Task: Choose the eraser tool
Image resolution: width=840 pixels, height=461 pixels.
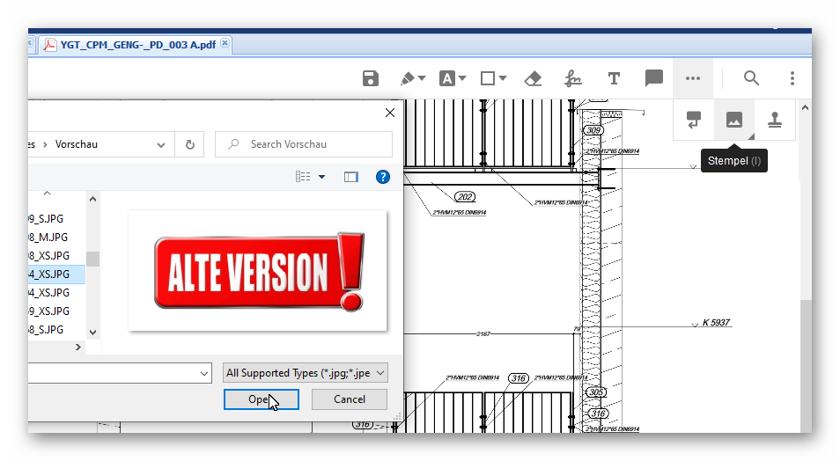Action: coord(533,78)
